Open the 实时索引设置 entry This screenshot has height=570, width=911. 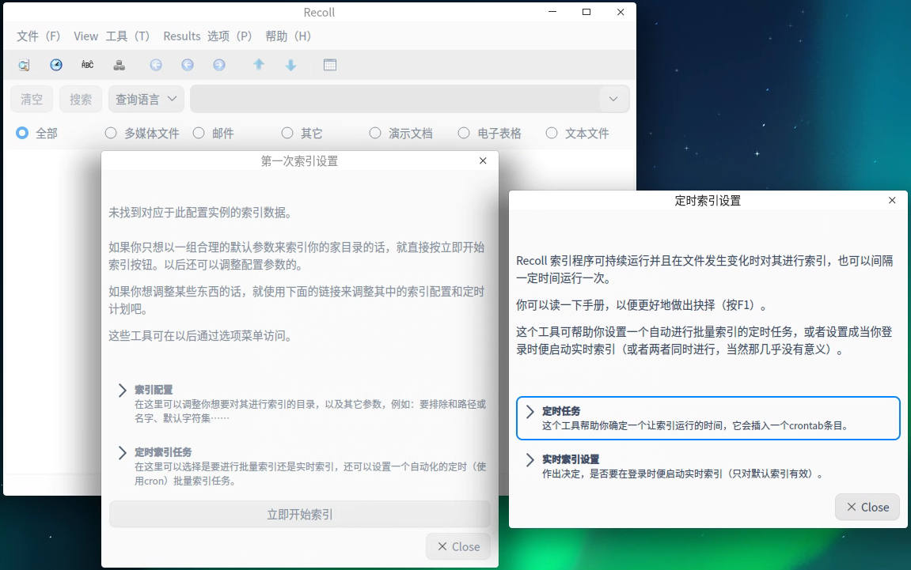(708, 466)
